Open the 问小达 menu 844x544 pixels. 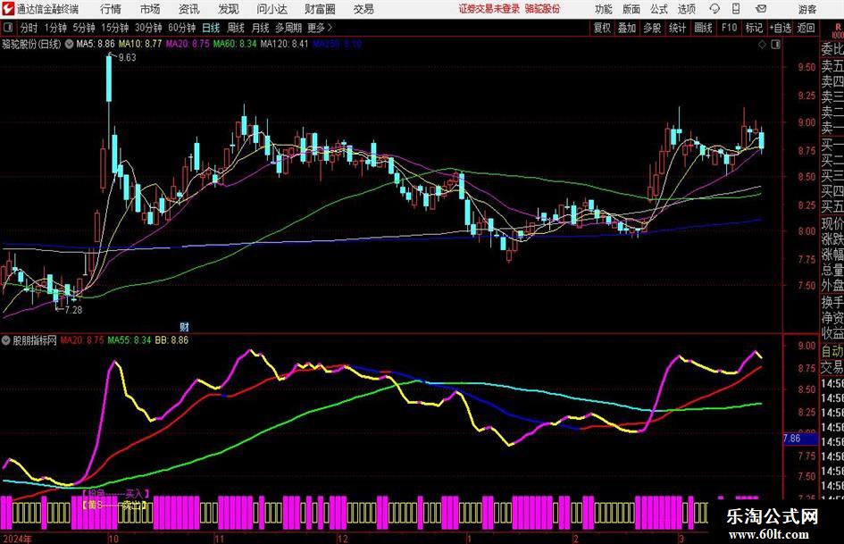coord(272,9)
